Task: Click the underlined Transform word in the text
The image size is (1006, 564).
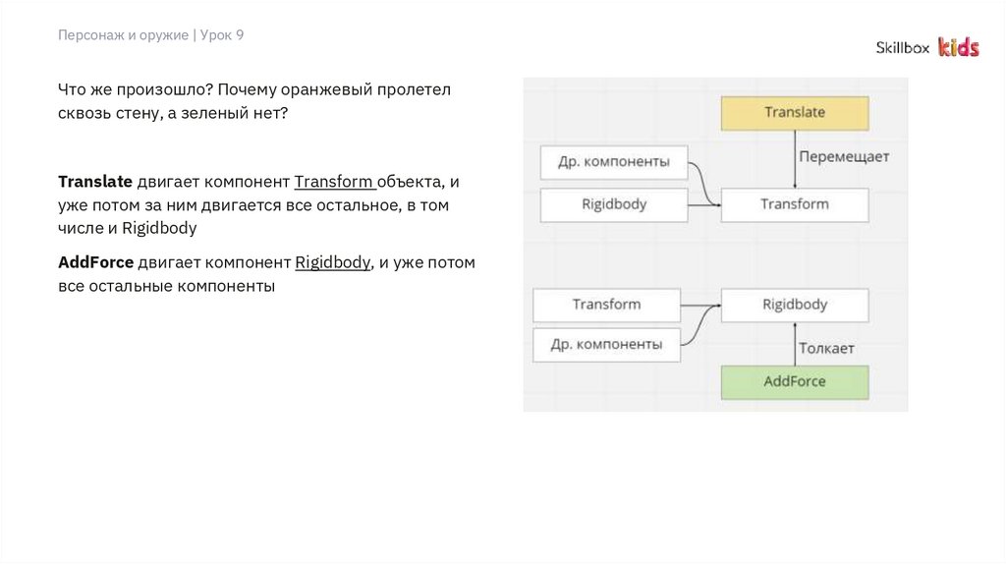Action: coord(335,182)
